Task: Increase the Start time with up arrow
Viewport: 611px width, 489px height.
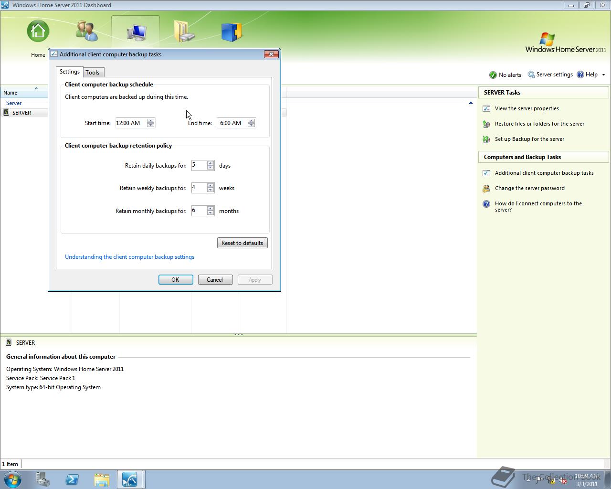Action: point(151,121)
